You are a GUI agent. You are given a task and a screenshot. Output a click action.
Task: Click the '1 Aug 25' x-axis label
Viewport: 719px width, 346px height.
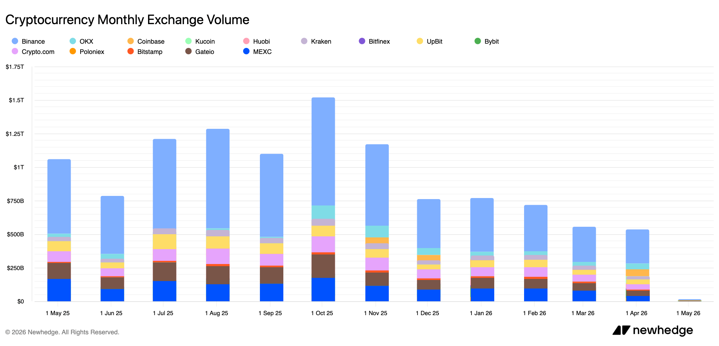[217, 313]
